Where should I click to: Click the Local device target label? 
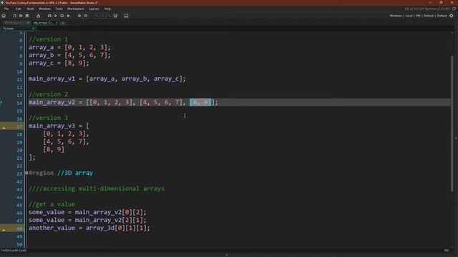point(409,16)
